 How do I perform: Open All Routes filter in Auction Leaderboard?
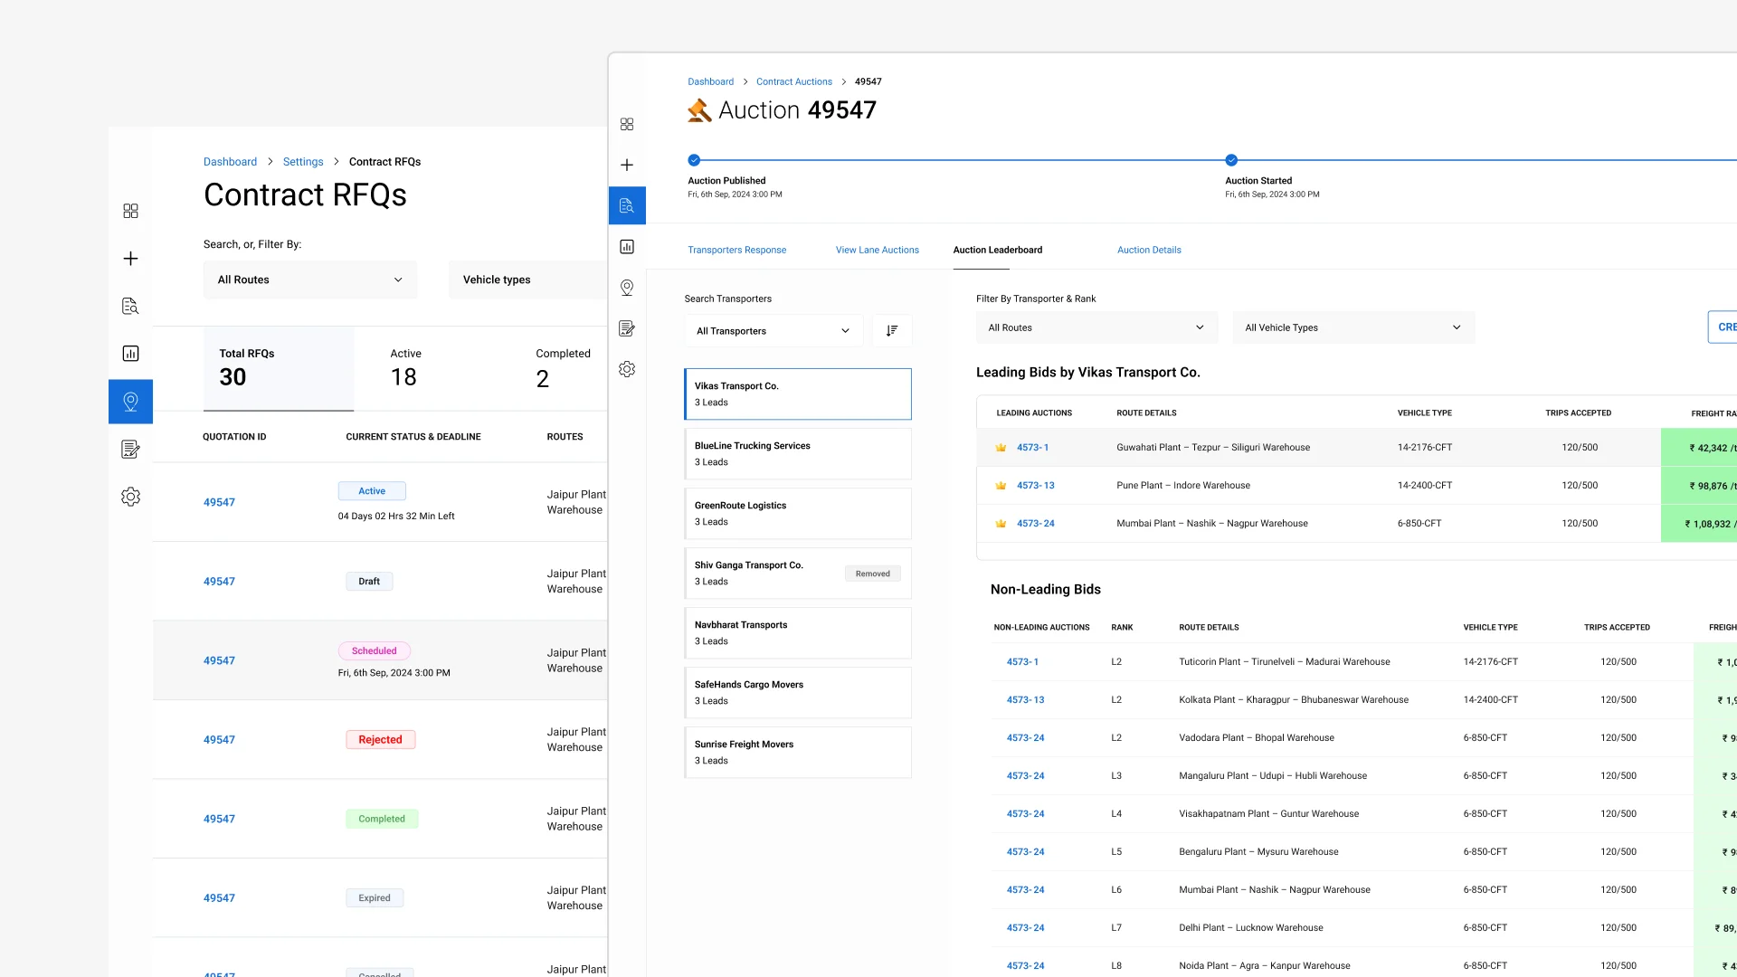click(1096, 327)
